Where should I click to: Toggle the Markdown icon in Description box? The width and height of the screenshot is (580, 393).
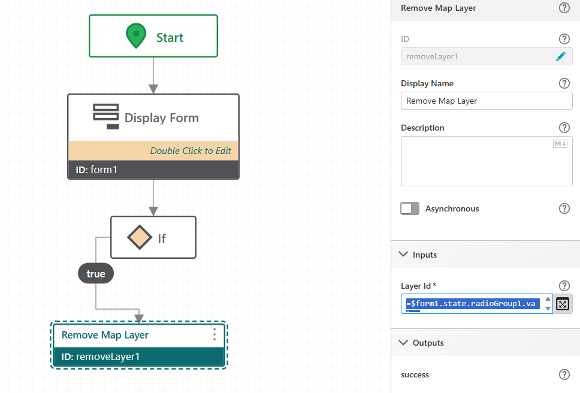click(x=560, y=144)
